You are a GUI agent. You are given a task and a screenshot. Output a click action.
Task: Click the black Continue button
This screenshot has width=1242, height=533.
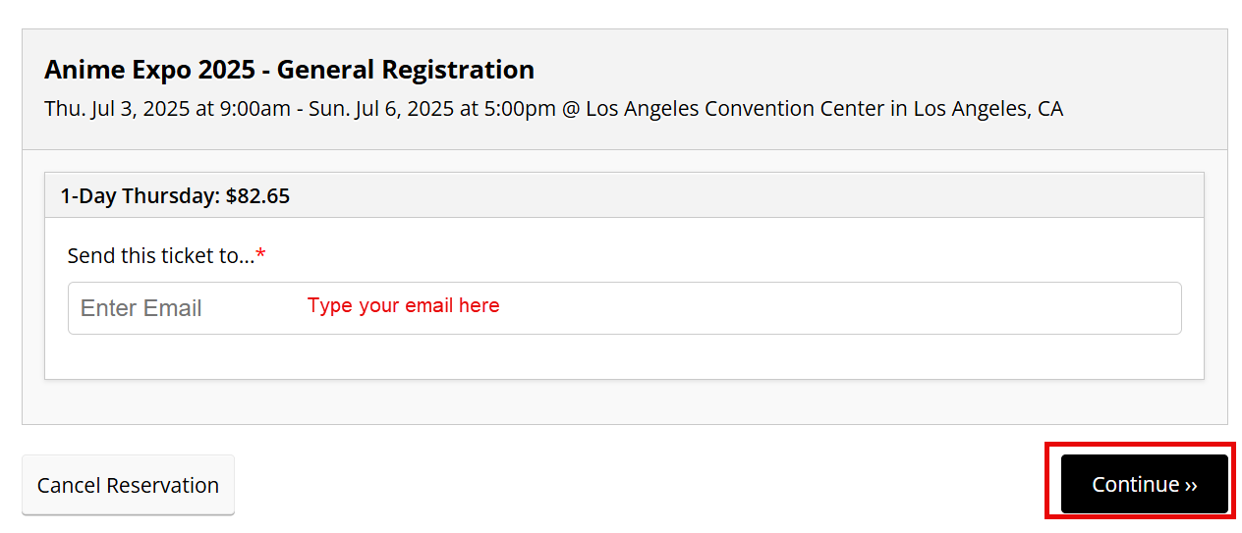point(1144,484)
